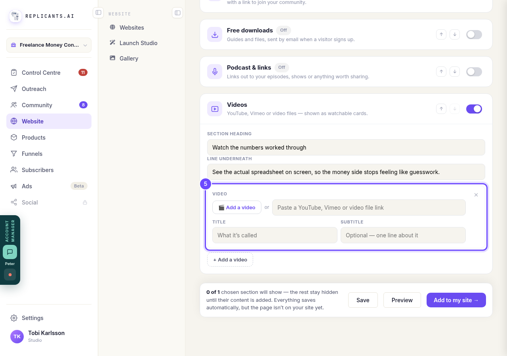Open Launch Studio
This screenshot has width=507, height=356.
[141, 43]
